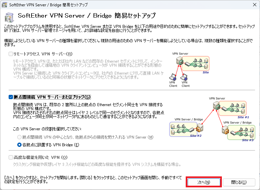Click the orange bridge icon at Site #2
Screen dimensions: 260x190
[x=199, y=128]
